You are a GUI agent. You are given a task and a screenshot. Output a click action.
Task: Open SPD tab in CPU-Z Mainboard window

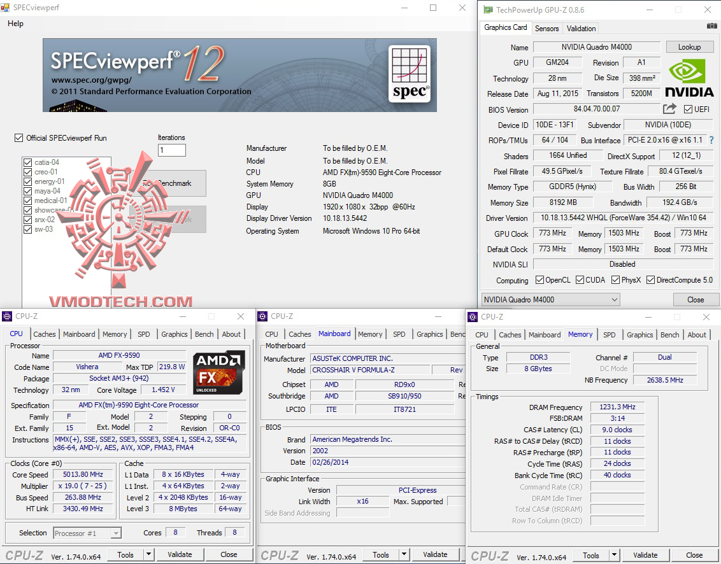click(x=399, y=334)
